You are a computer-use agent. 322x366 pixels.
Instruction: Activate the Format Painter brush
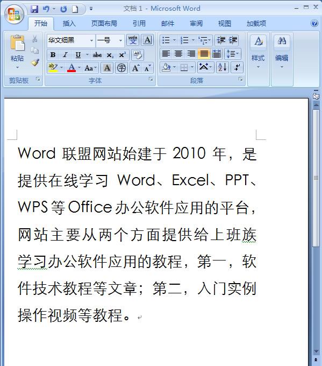[35, 62]
